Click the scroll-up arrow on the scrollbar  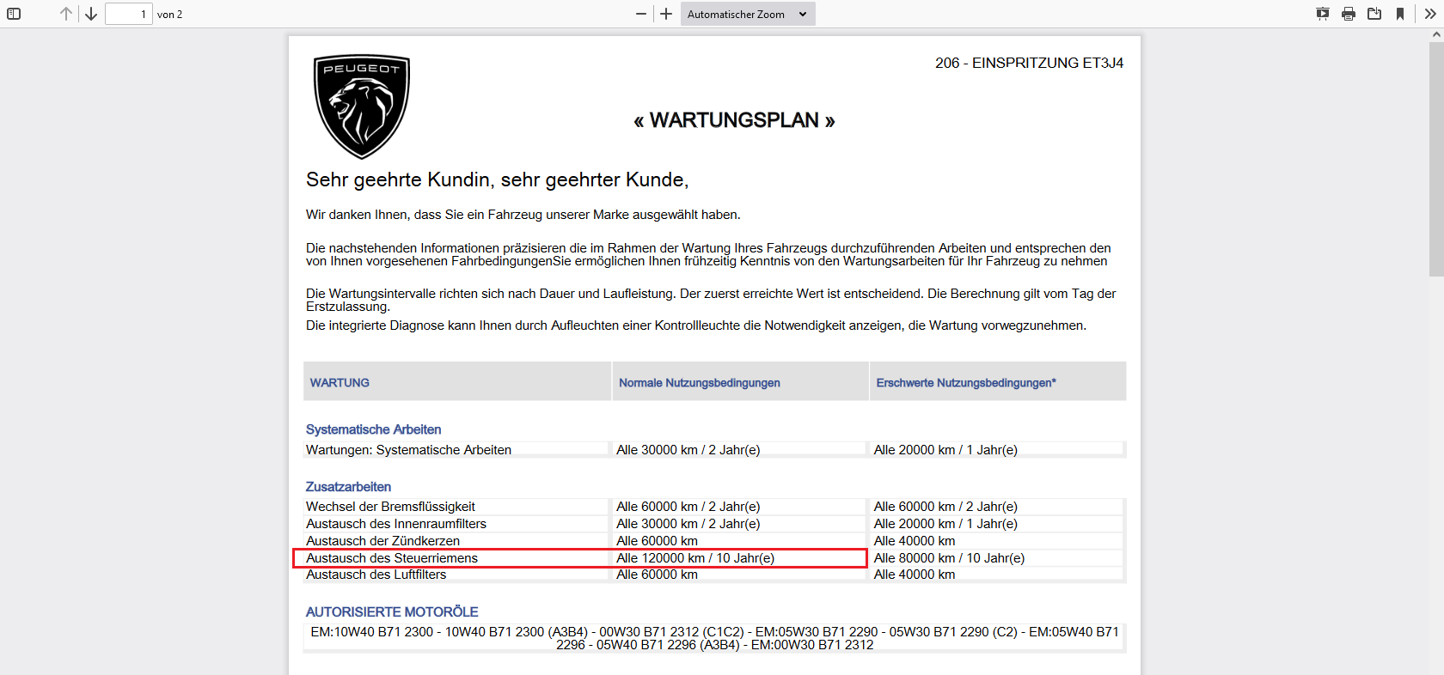point(1436,35)
